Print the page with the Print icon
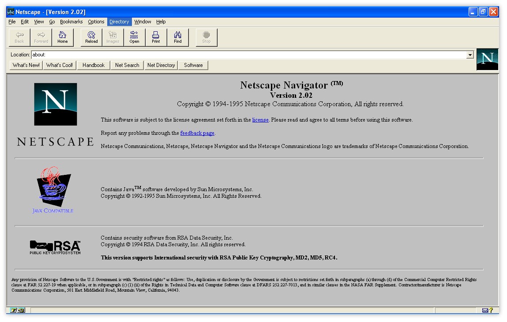 [156, 37]
